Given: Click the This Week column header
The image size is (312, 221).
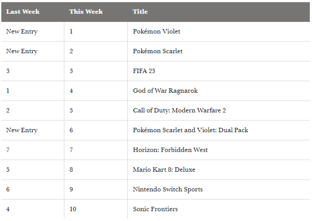Looking at the screenshot, I should (x=86, y=12).
